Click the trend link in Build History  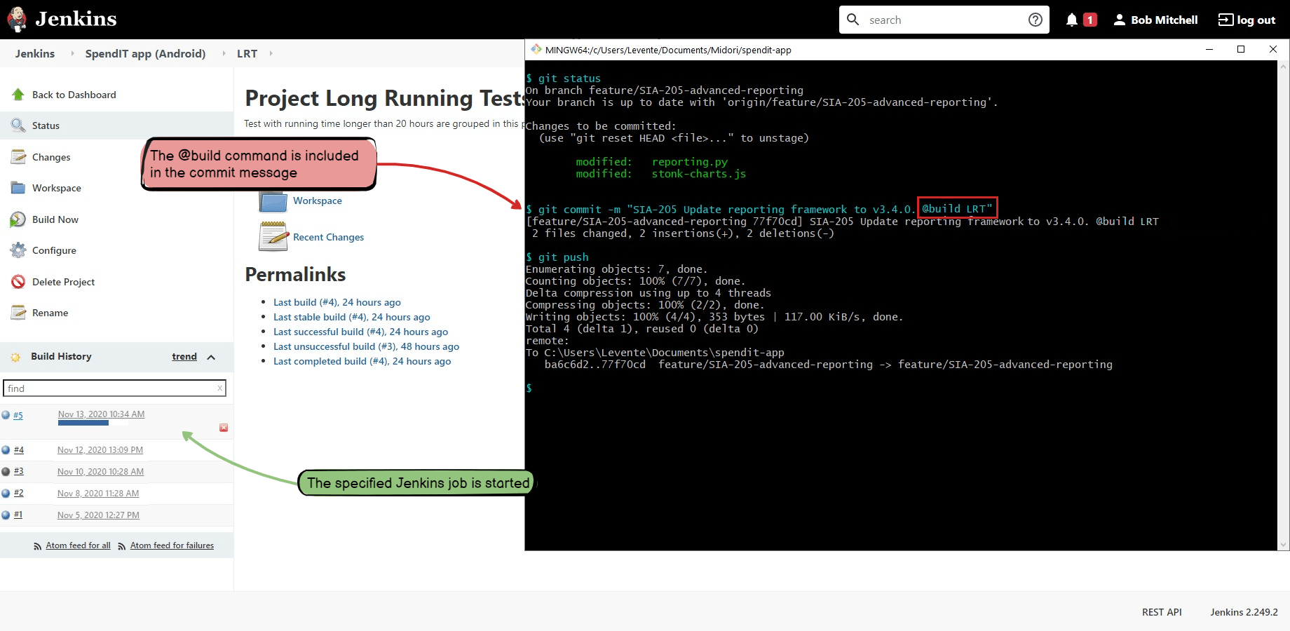pyautogui.click(x=184, y=356)
